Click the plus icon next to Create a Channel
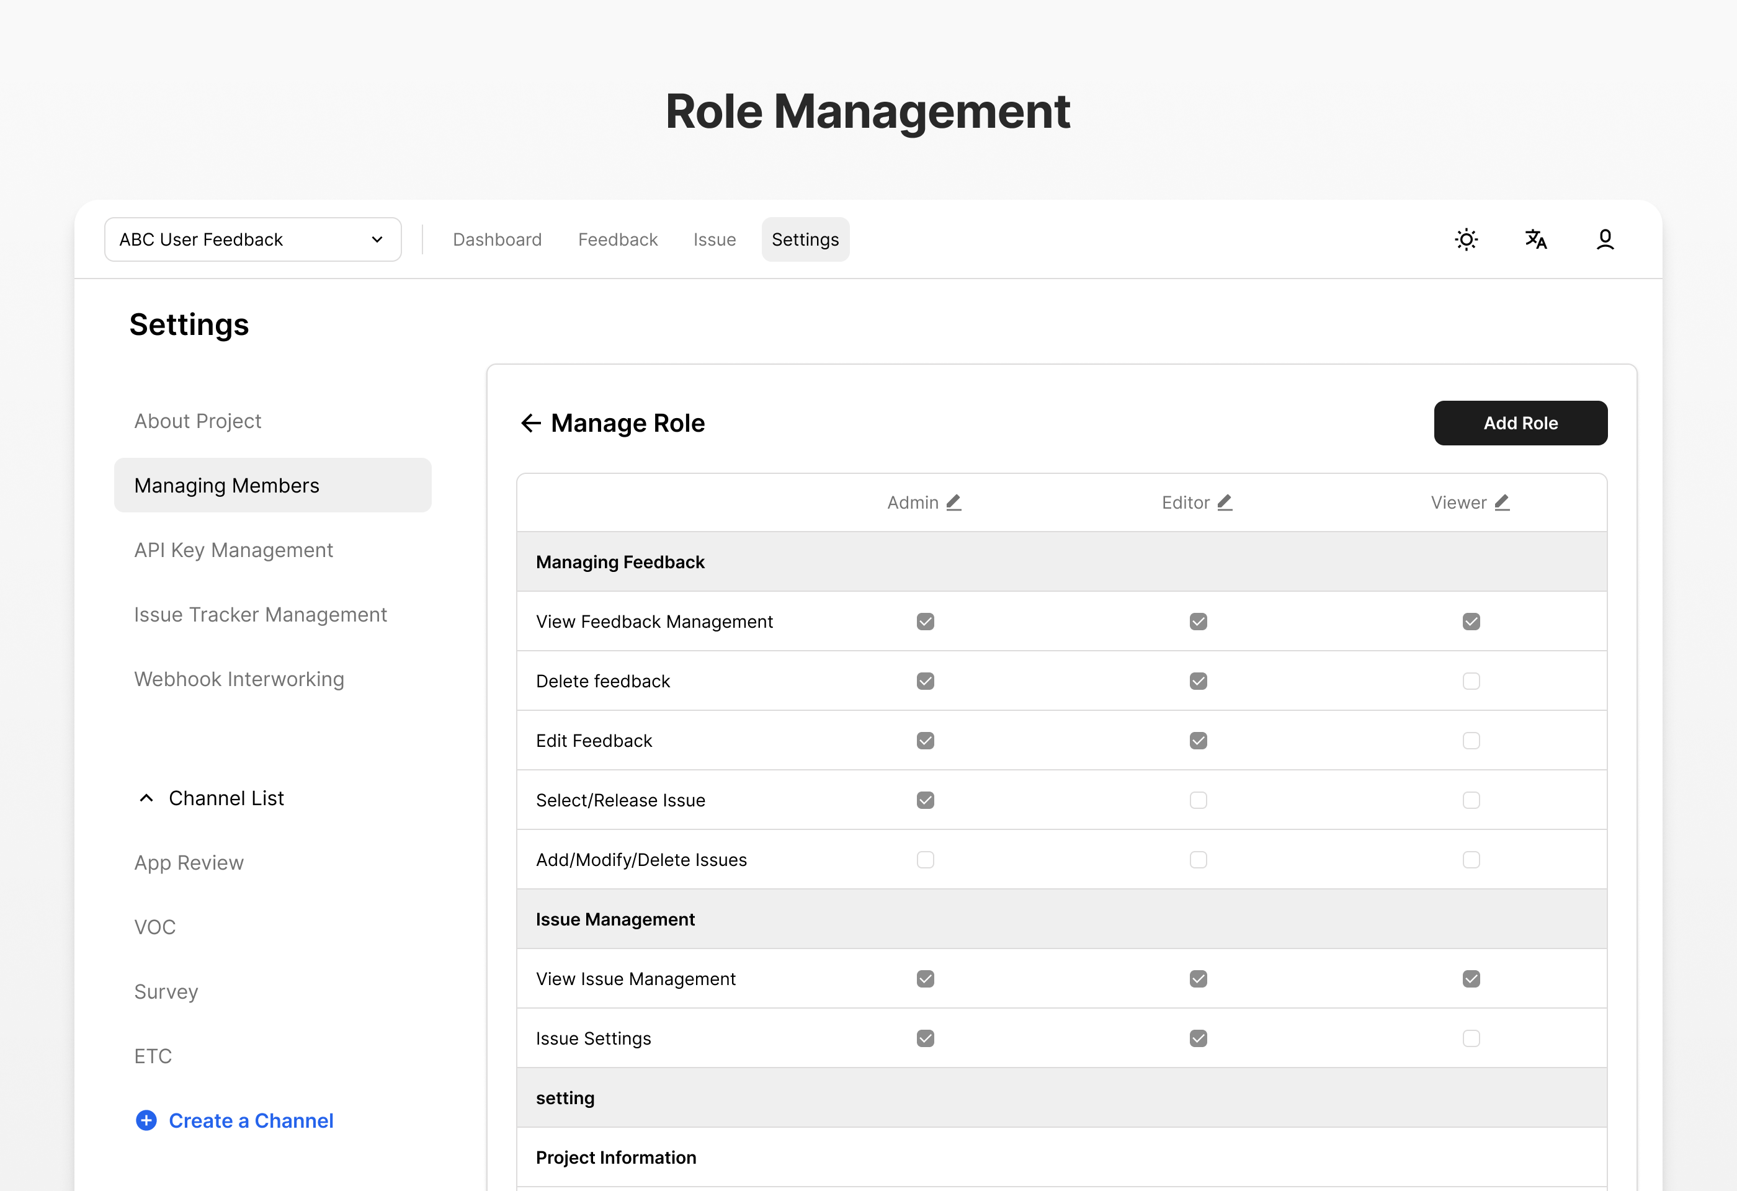 point(146,1121)
